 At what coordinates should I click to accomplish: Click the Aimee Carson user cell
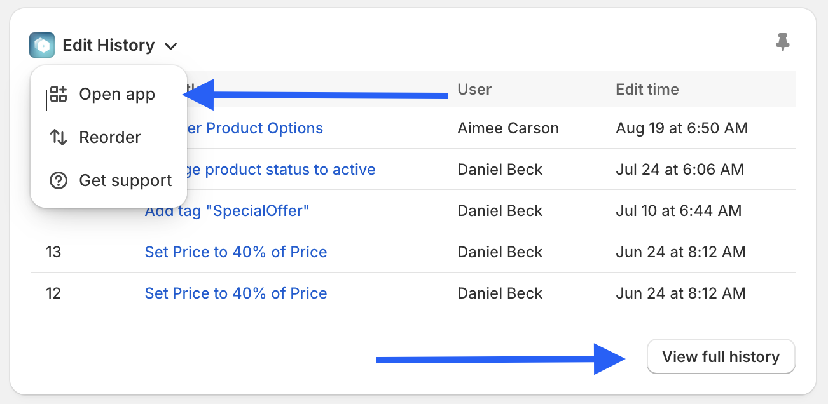pyautogui.click(x=508, y=128)
